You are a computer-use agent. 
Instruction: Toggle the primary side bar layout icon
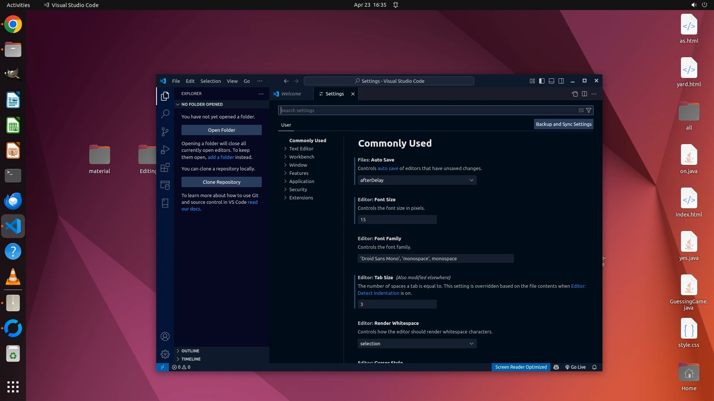[542, 81]
